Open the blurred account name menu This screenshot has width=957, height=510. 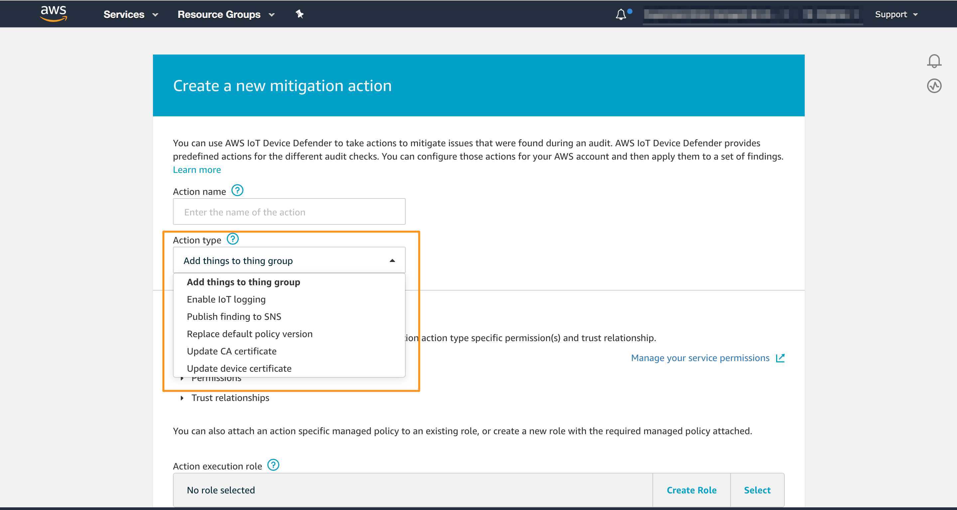tap(752, 15)
